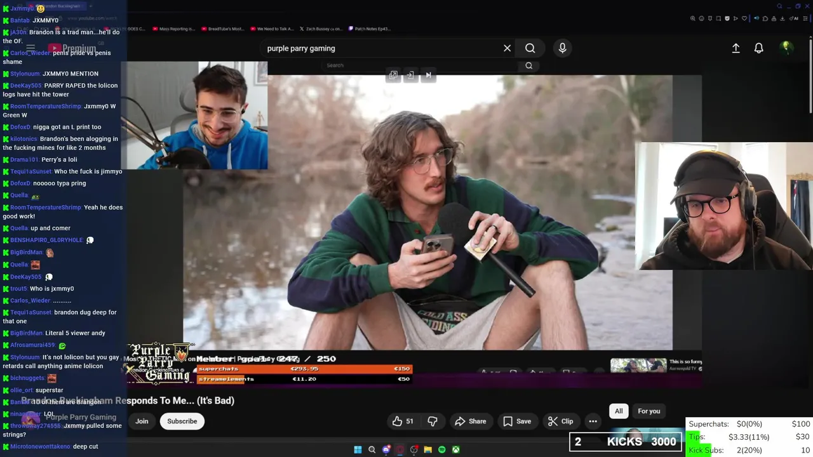Image resolution: width=813 pixels, height=457 pixels.
Task: Open 'We Need to Talk A...' bookmark
Action: 272,29
